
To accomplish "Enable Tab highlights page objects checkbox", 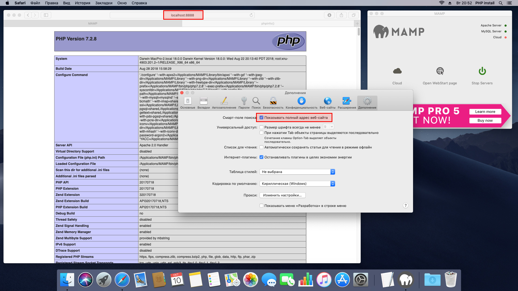I will [x=261, y=133].
